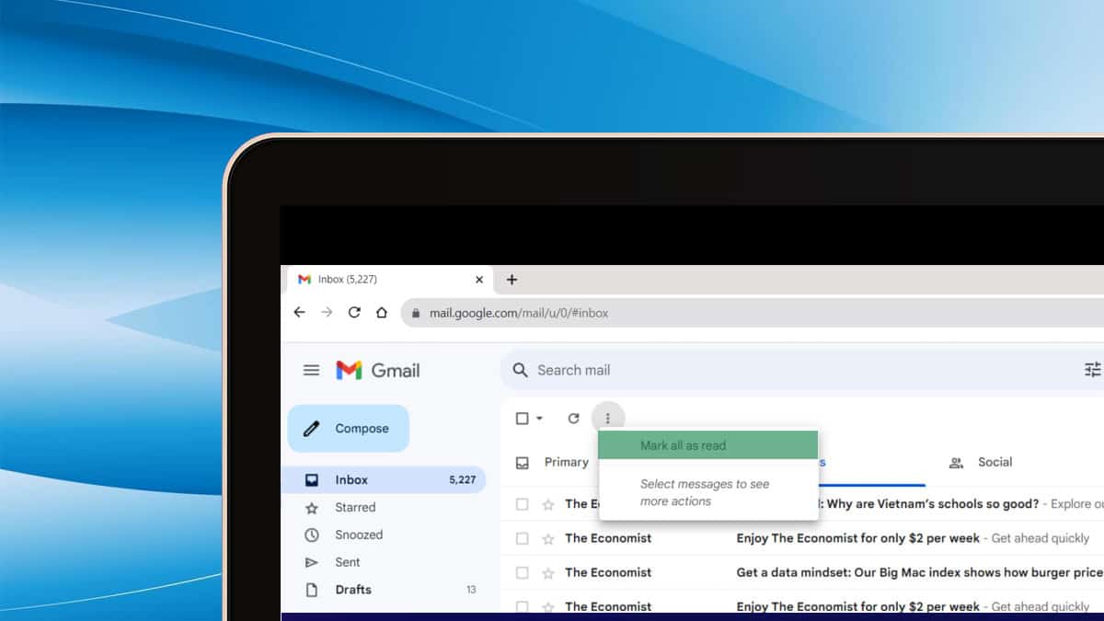The width and height of the screenshot is (1104, 621).
Task: Open the Gmail main menu hamburger icon
Action: pos(311,370)
